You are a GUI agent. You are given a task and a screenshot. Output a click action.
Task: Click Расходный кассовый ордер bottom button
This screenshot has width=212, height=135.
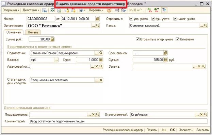click(x=123, y=130)
